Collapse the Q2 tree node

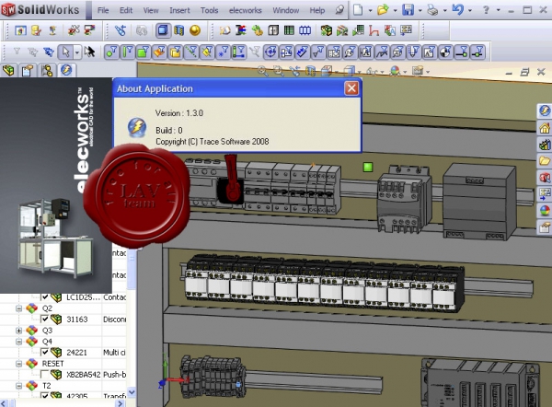click(x=18, y=308)
